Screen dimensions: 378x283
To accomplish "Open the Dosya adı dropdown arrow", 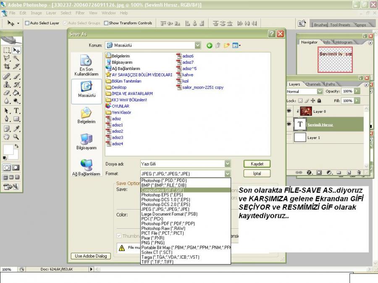I will point(227,164).
